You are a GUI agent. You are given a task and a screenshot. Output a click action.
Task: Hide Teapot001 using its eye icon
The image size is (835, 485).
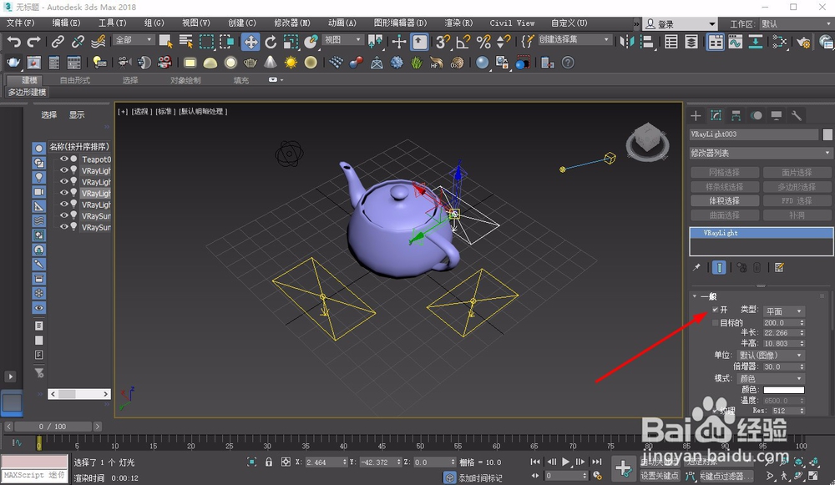pyautogui.click(x=64, y=159)
